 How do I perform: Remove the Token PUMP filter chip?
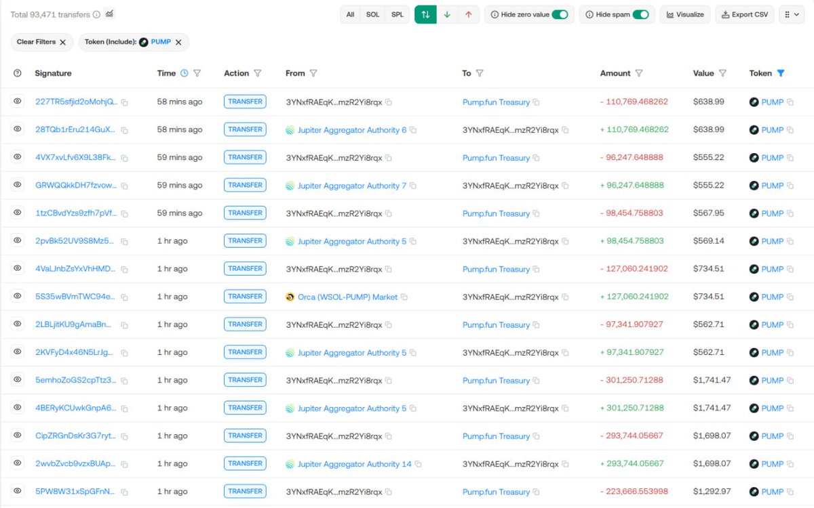point(178,42)
